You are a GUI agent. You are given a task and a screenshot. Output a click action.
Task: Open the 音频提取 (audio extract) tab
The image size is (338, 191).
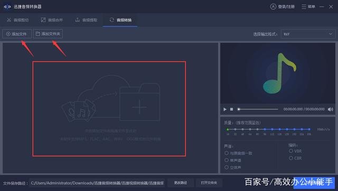(86, 20)
